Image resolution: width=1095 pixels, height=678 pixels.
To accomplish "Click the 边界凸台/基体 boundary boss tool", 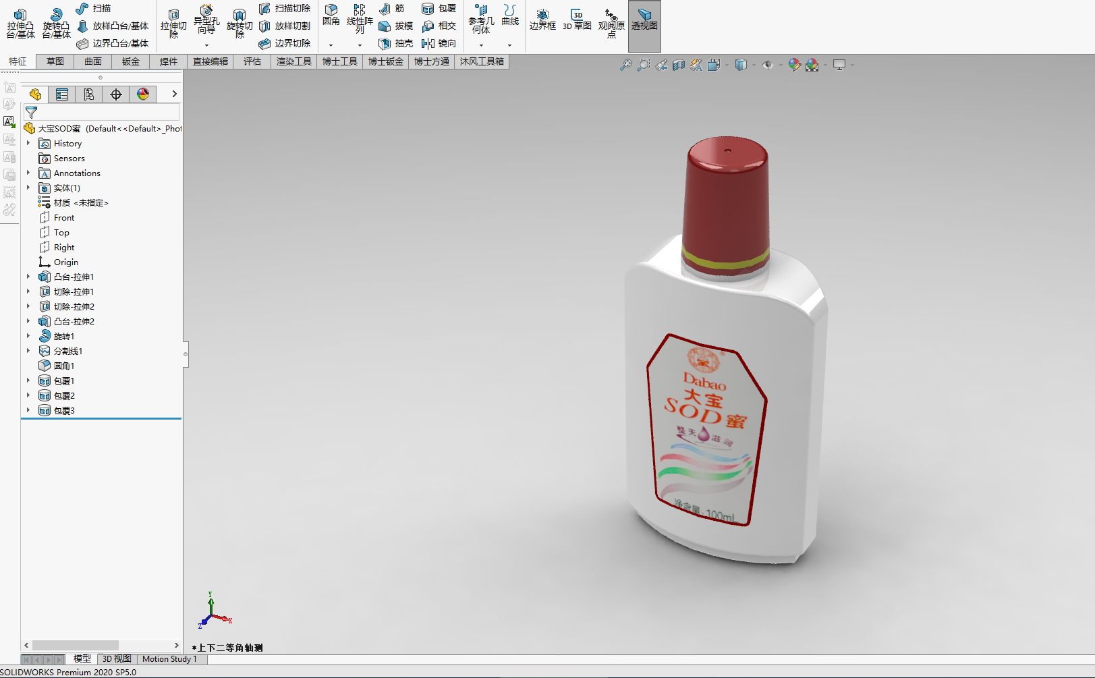I will click(x=113, y=43).
